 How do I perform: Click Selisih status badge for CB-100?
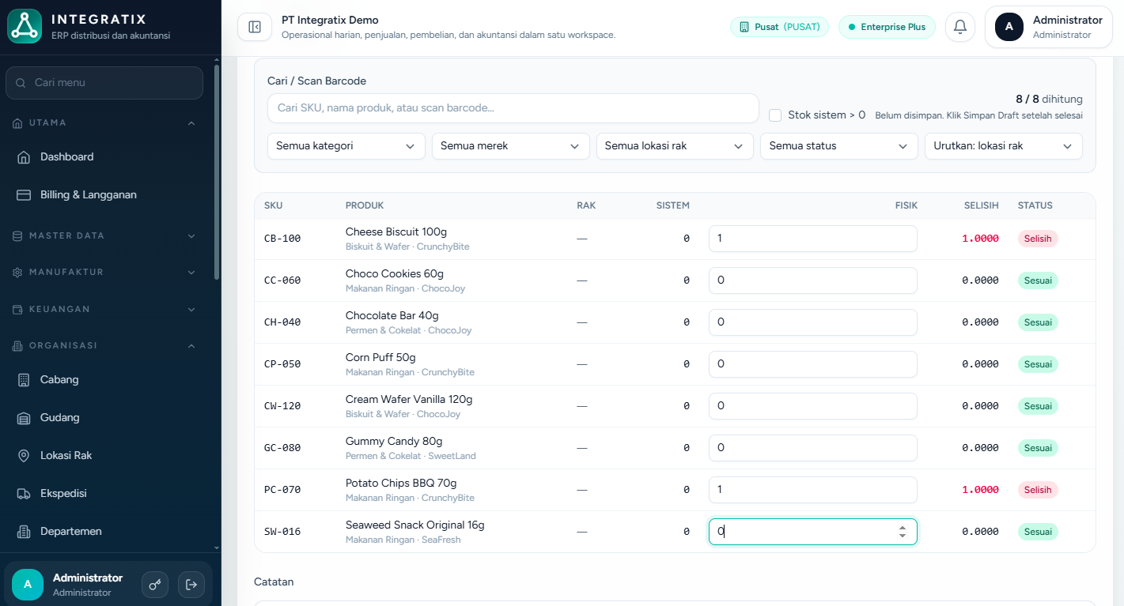tap(1038, 239)
